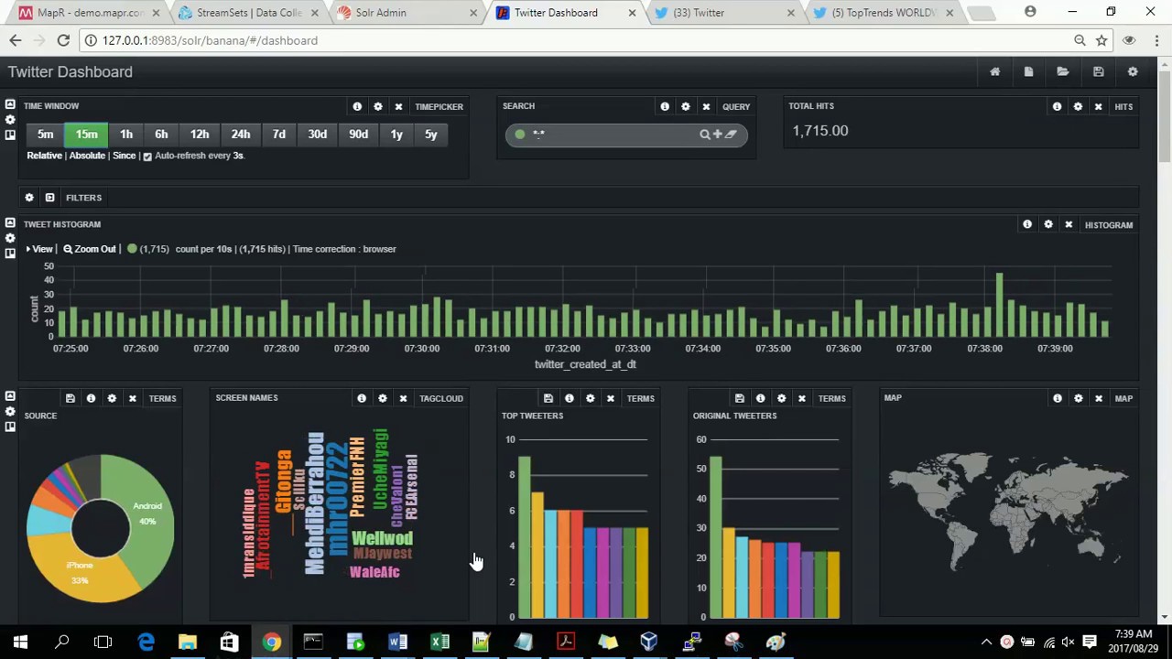Create a new dashboard via file icon
This screenshot has height=659, width=1172.
pos(1028,72)
